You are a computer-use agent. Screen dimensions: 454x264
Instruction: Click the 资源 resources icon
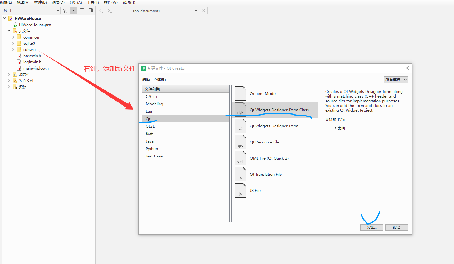pos(15,87)
